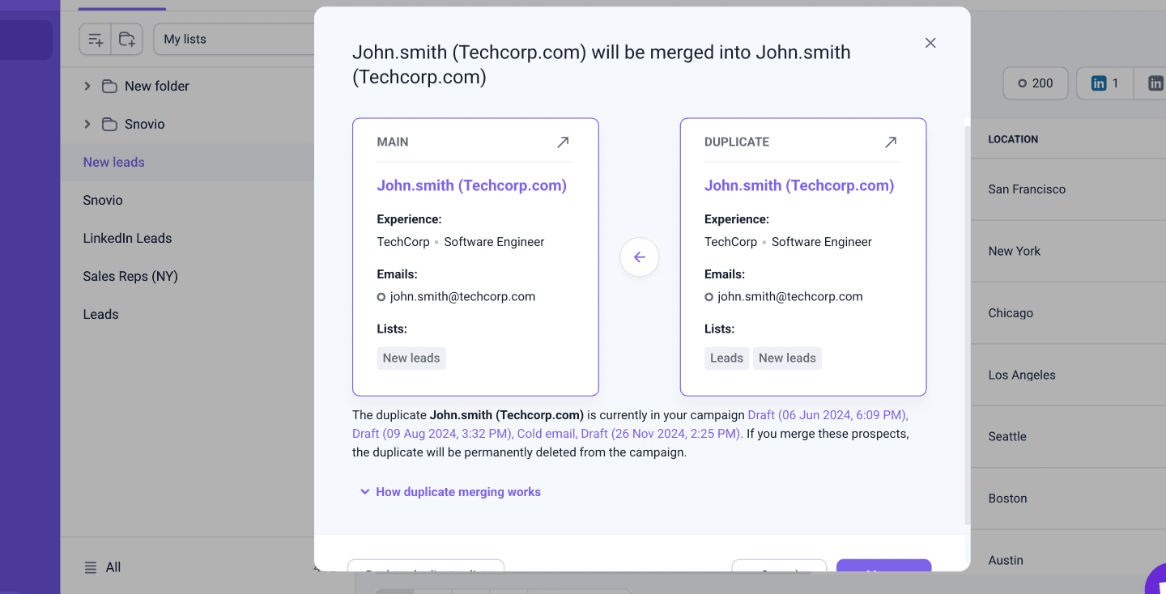The width and height of the screenshot is (1166, 594).
Task: Click the add new list icon
Action: coord(96,39)
